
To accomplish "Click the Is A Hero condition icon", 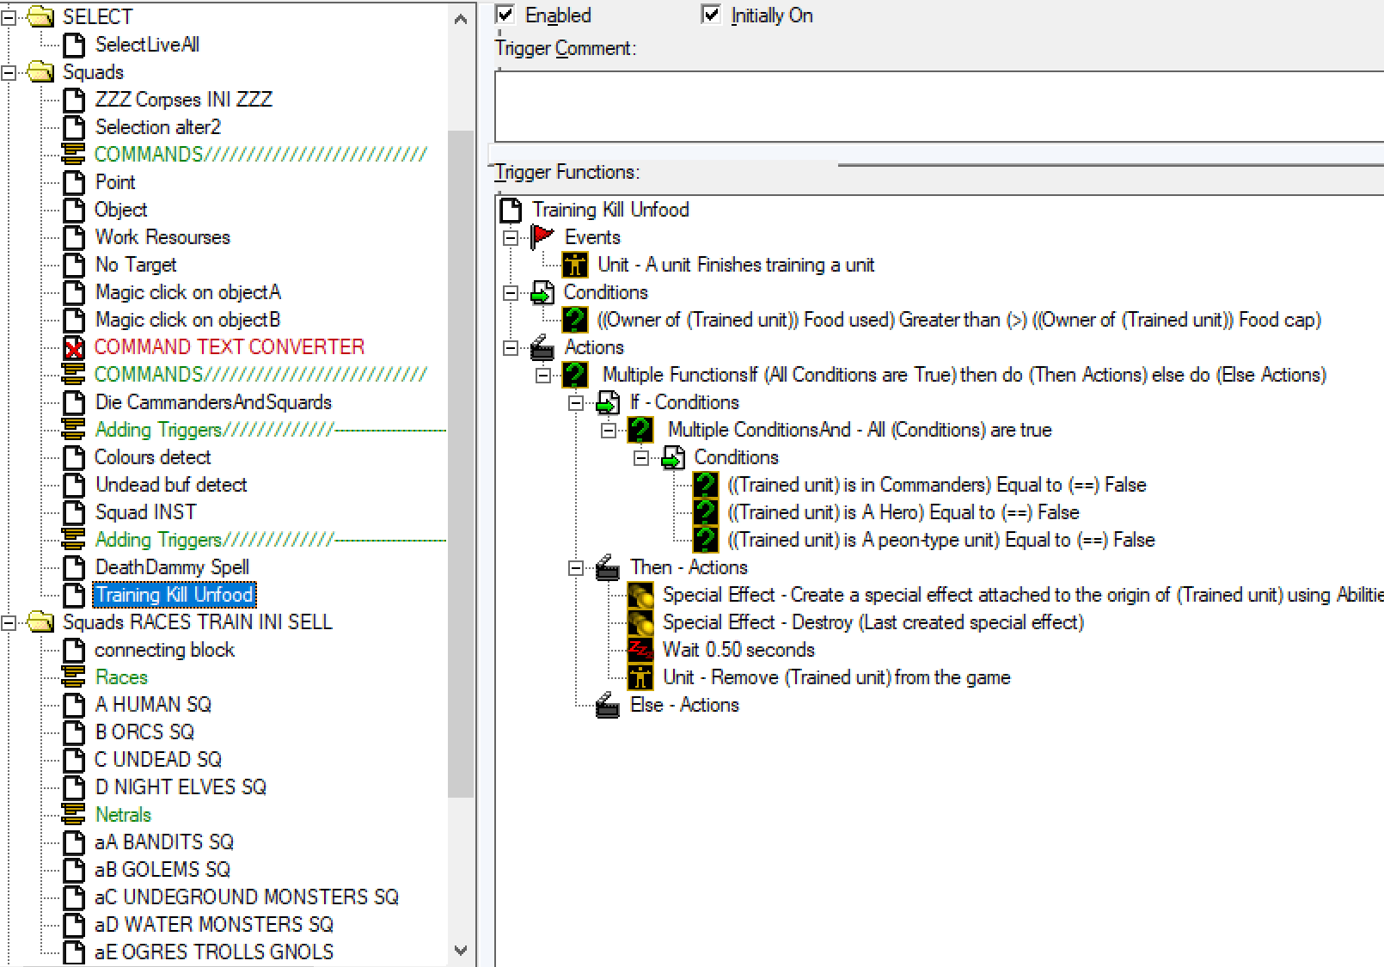I will [x=706, y=512].
